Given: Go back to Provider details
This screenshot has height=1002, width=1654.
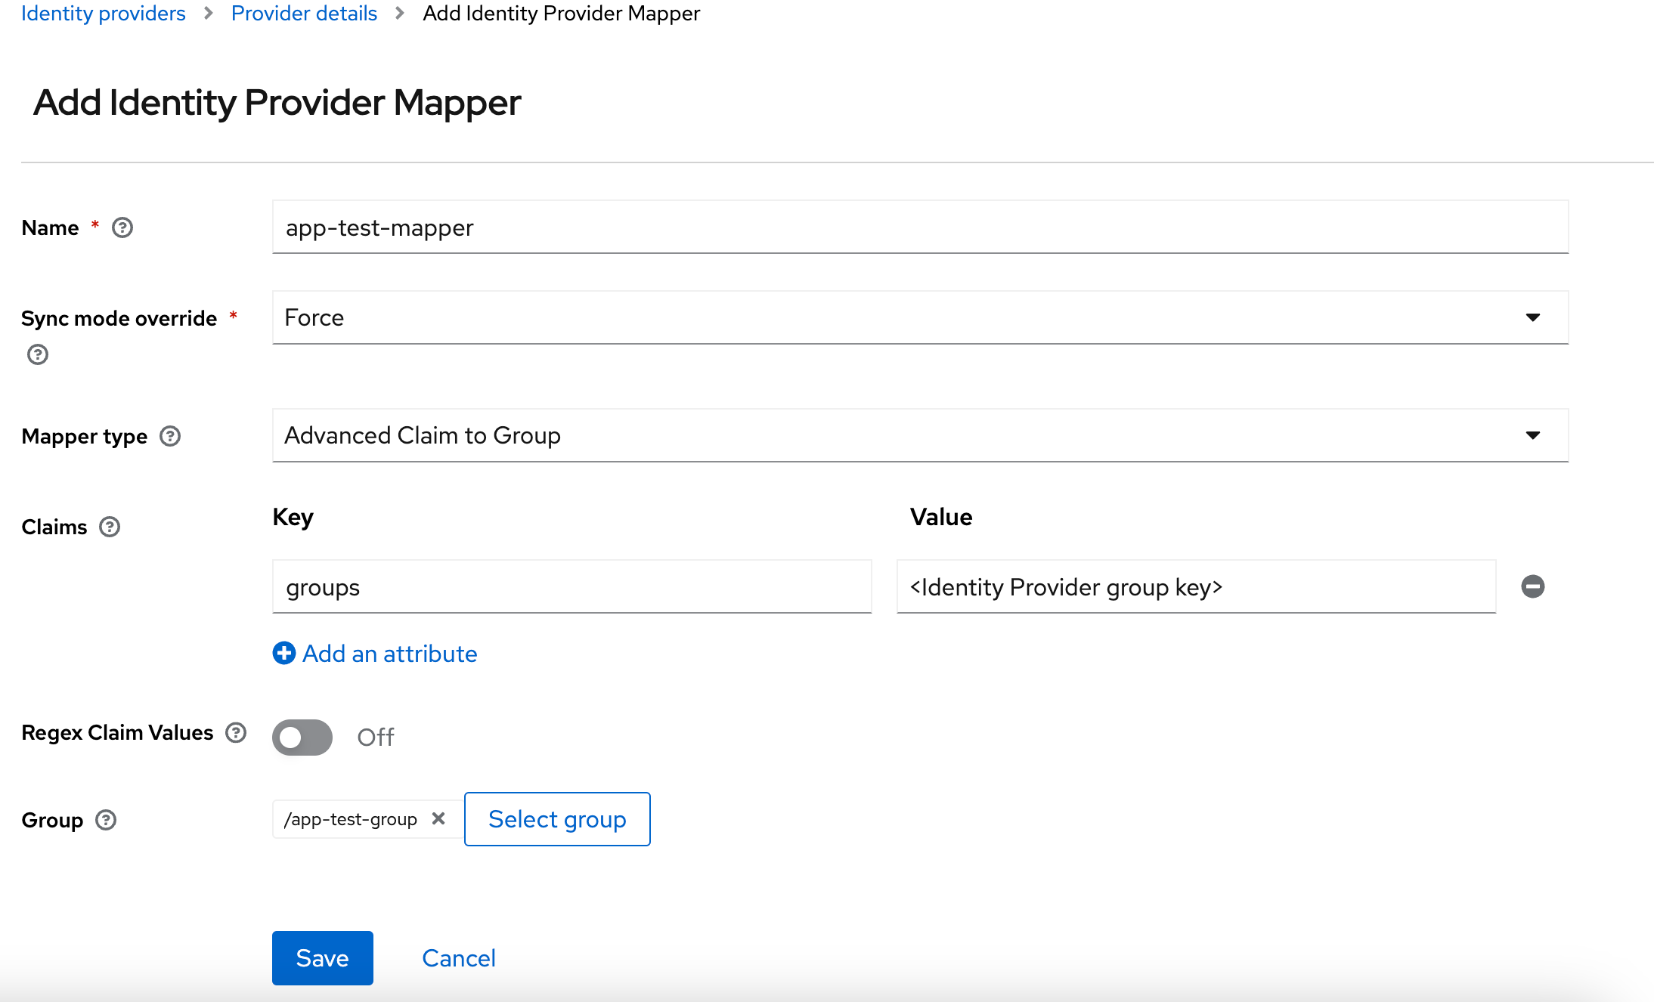Looking at the screenshot, I should click(304, 13).
